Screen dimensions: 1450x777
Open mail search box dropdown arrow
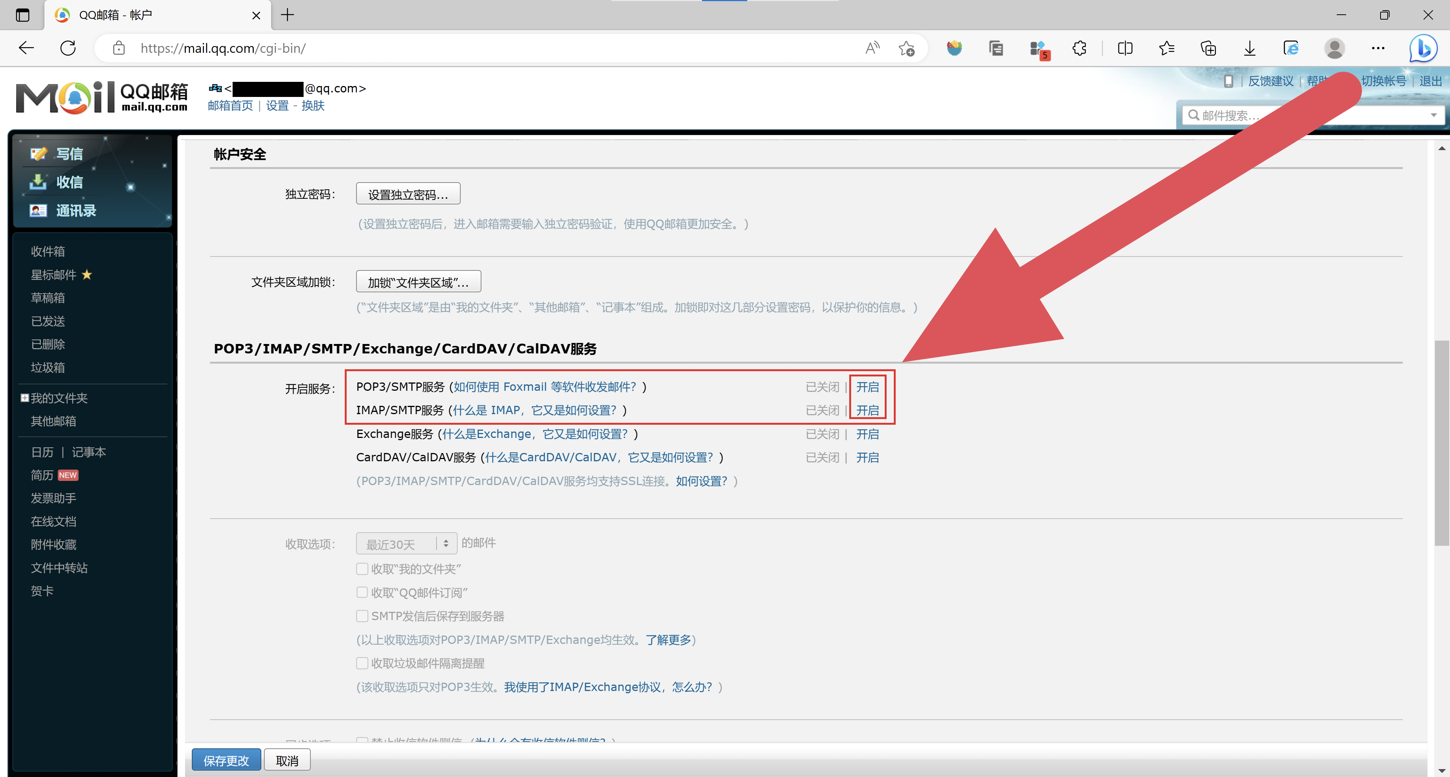(x=1433, y=115)
